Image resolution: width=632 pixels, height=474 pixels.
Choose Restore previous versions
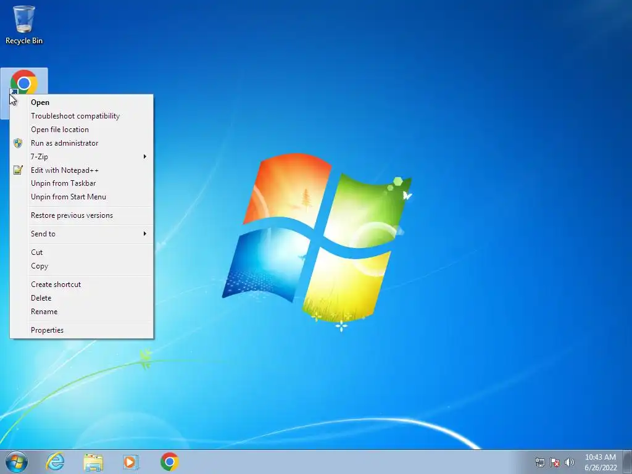(82, 215)
